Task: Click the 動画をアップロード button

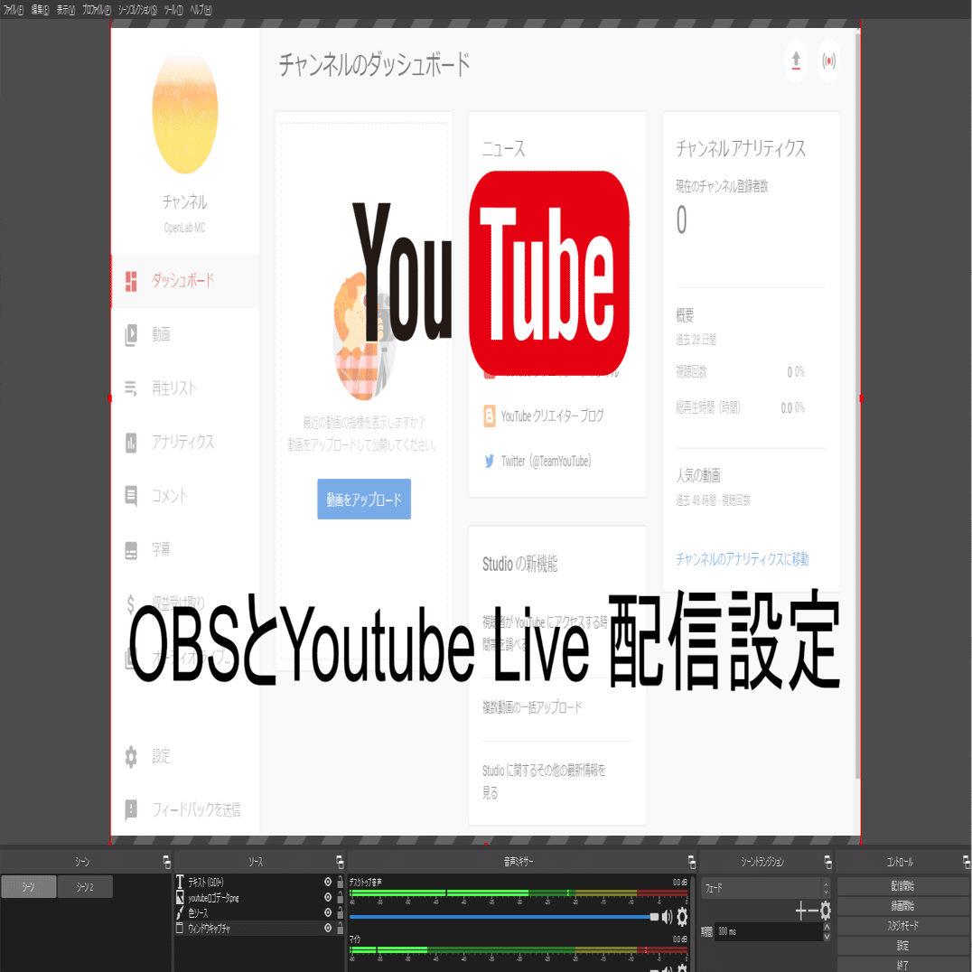Action: [x=364, y=499]
